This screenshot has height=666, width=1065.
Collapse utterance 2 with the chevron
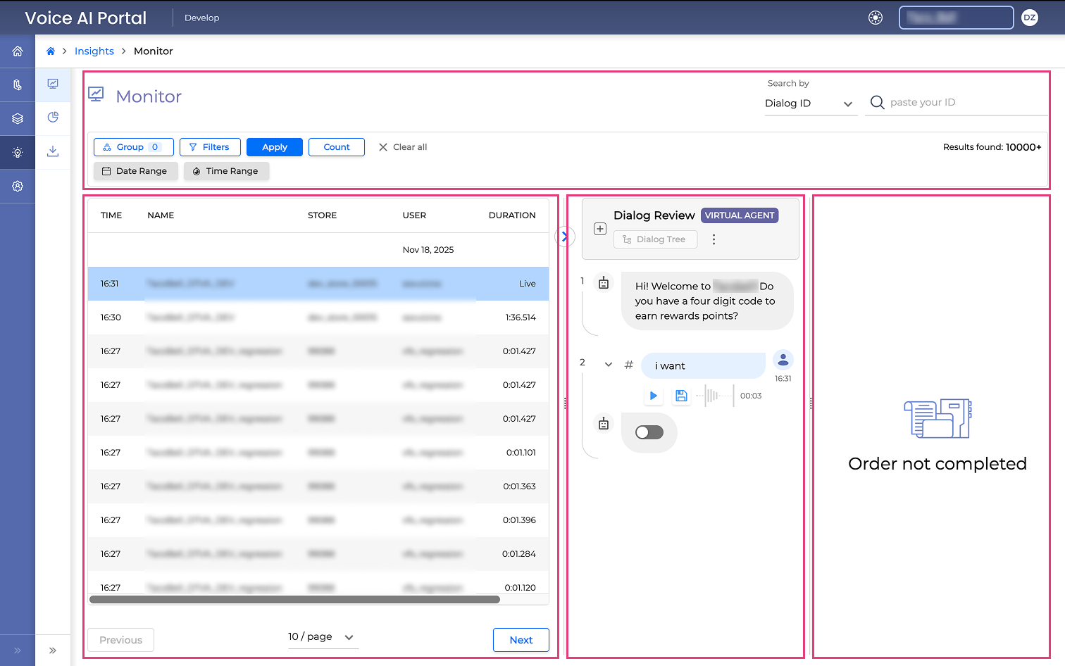click(609, 365)
